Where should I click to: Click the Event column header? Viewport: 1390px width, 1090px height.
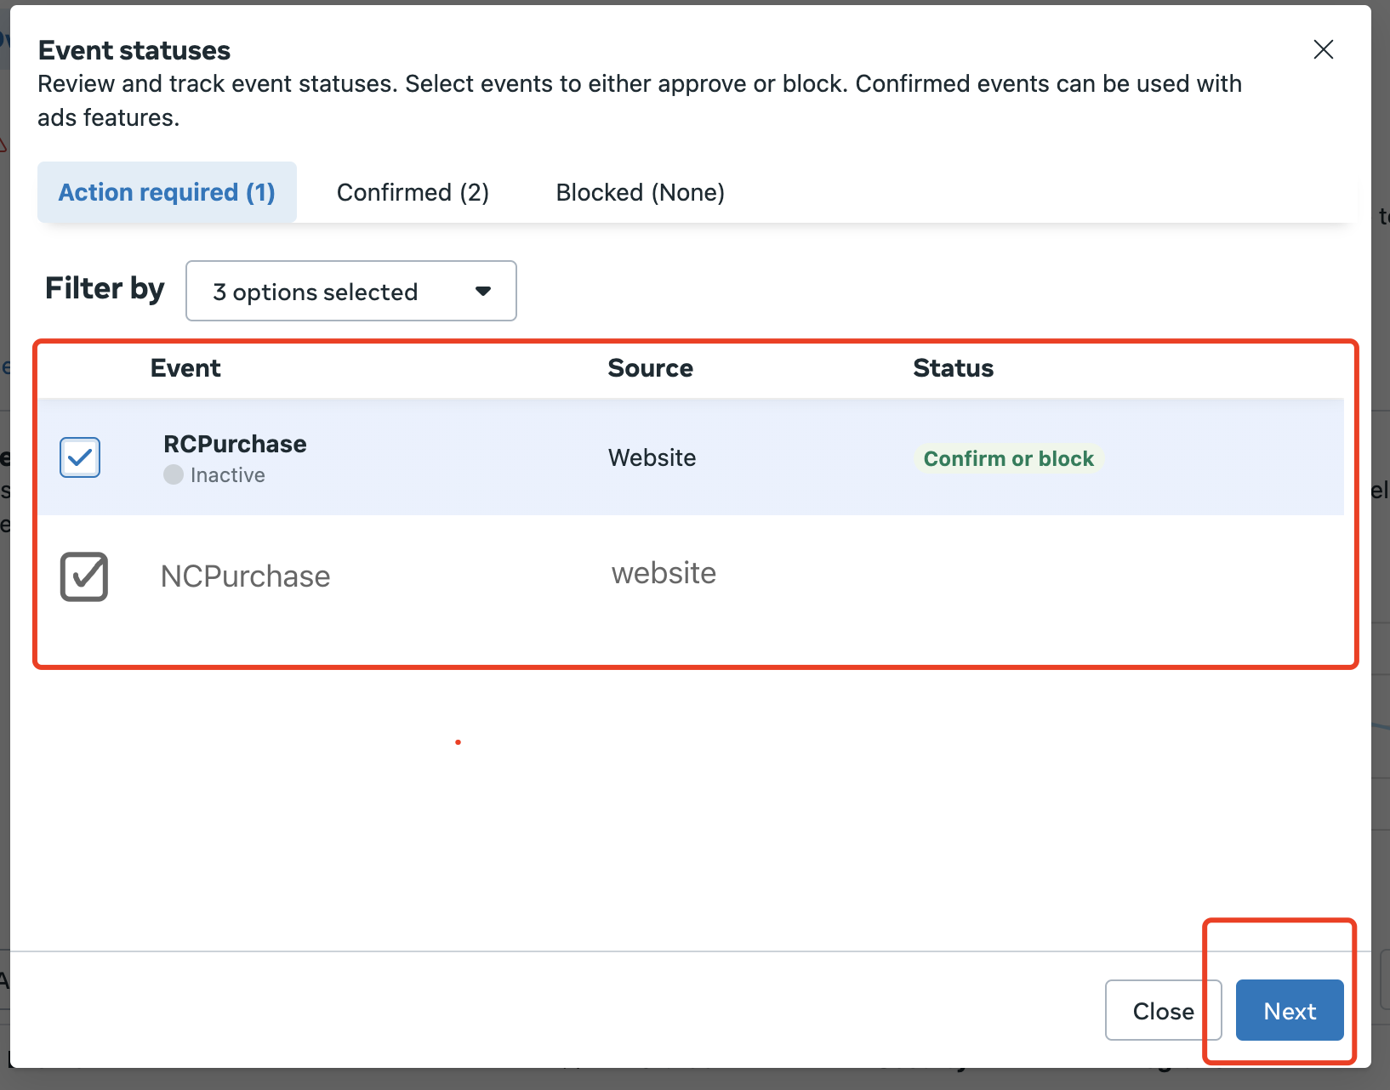tap(185, 368)
